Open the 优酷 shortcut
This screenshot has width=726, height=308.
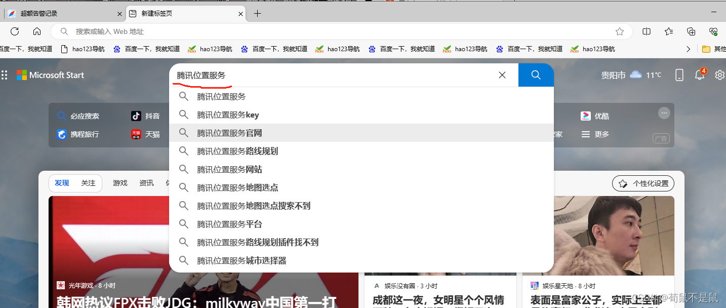[595, 116]
